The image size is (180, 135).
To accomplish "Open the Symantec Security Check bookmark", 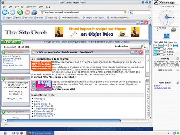I will (119, 18).
